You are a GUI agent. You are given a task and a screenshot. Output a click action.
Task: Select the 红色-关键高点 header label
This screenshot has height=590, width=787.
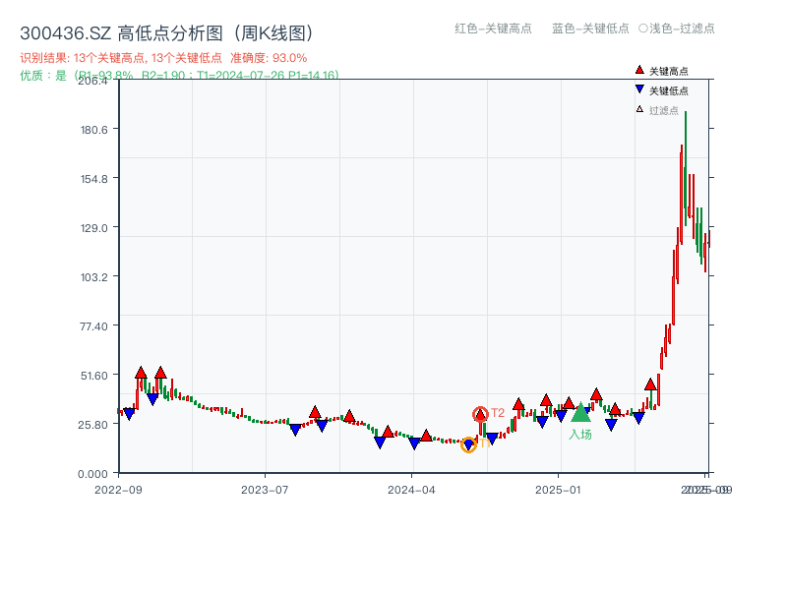tap(481, 29)
